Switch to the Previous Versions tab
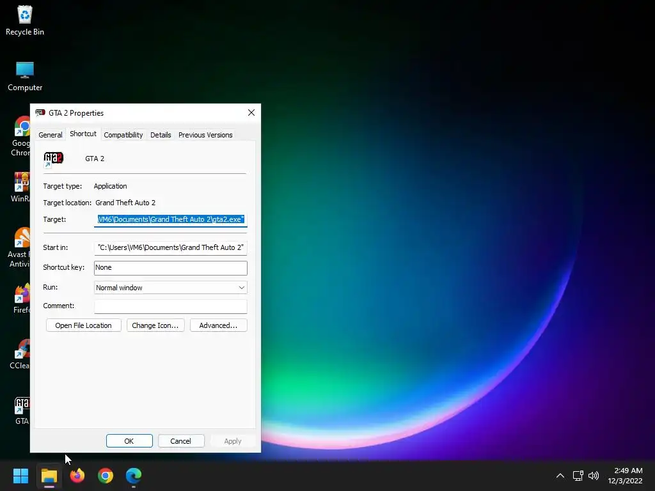655x491 pixels. pos(205,135)
